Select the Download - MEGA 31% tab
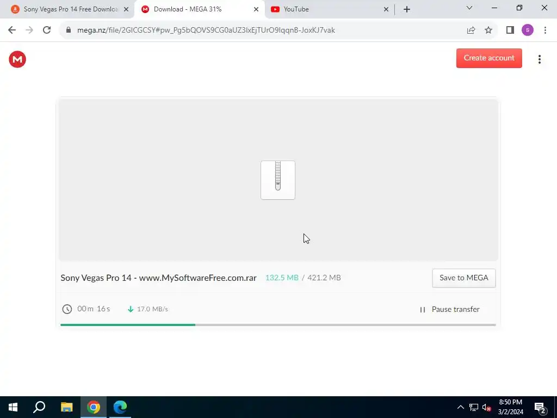 [x=199, y=9]
